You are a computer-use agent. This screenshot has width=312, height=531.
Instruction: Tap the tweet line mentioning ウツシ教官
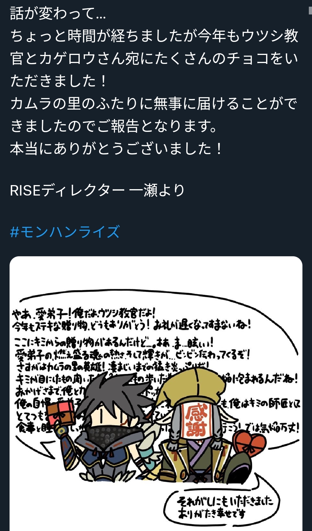pyautogui.click(x=154, y=36)
